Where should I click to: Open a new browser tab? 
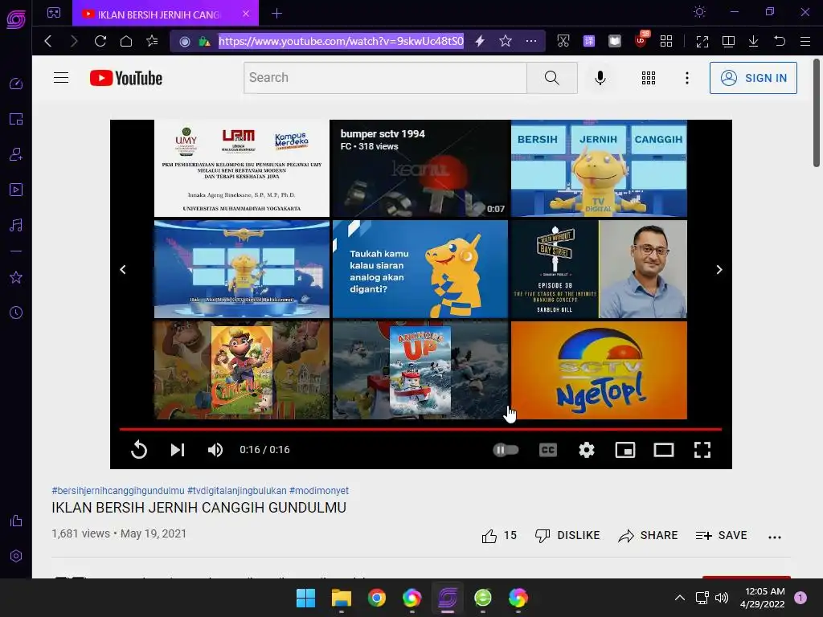coord(277,14)
